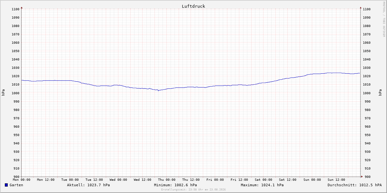
Task: Click the red arrow ending the time axis
Action: pos(362,177)
